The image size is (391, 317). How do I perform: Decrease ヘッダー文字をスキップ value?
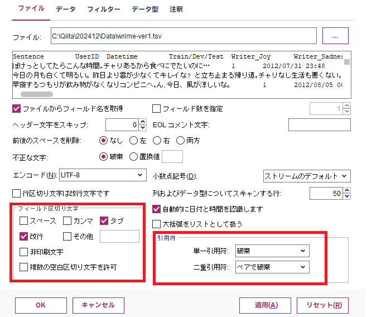[x=143, y=127]
